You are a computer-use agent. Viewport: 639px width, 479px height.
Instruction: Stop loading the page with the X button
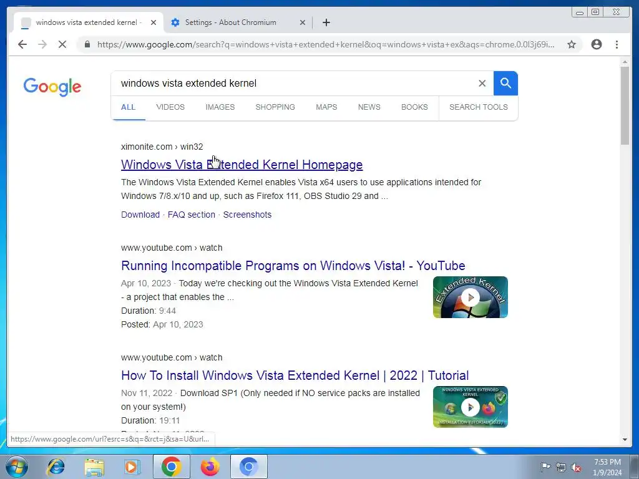click(x=62, y=44)
